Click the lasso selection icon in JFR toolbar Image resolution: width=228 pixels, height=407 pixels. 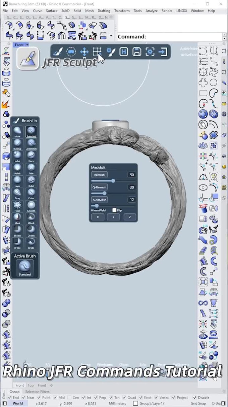tap(71, 52)
